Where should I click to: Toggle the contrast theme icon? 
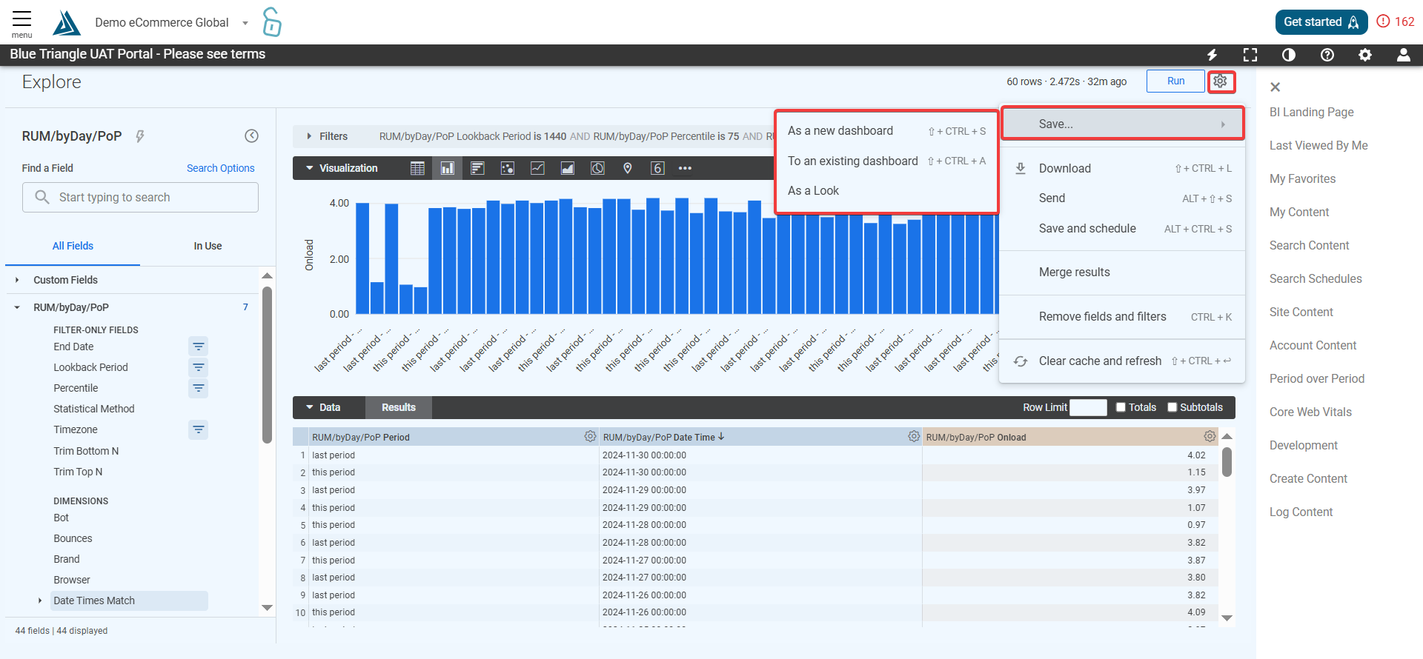click(1289, 55)
